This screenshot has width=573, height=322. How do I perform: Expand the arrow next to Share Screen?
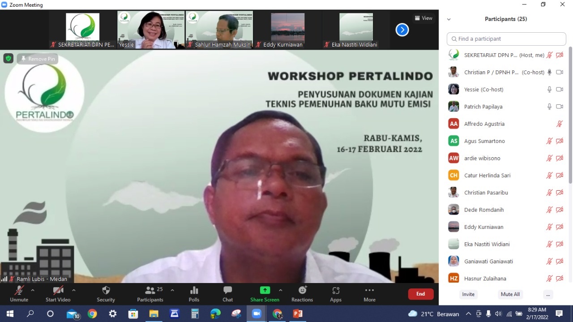pos(281,290)
